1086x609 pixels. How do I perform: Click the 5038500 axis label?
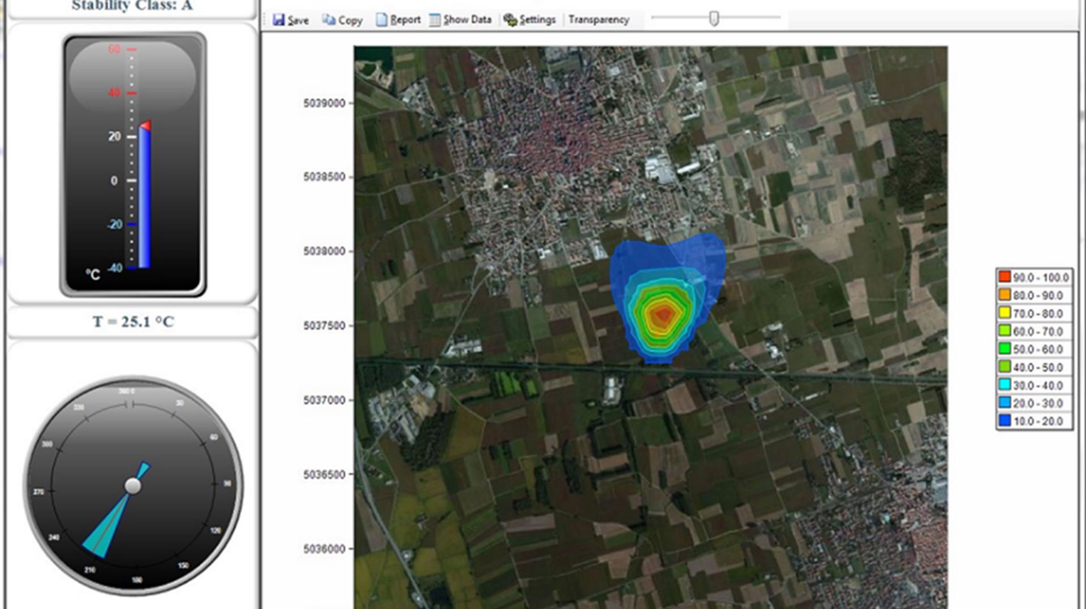324,177
